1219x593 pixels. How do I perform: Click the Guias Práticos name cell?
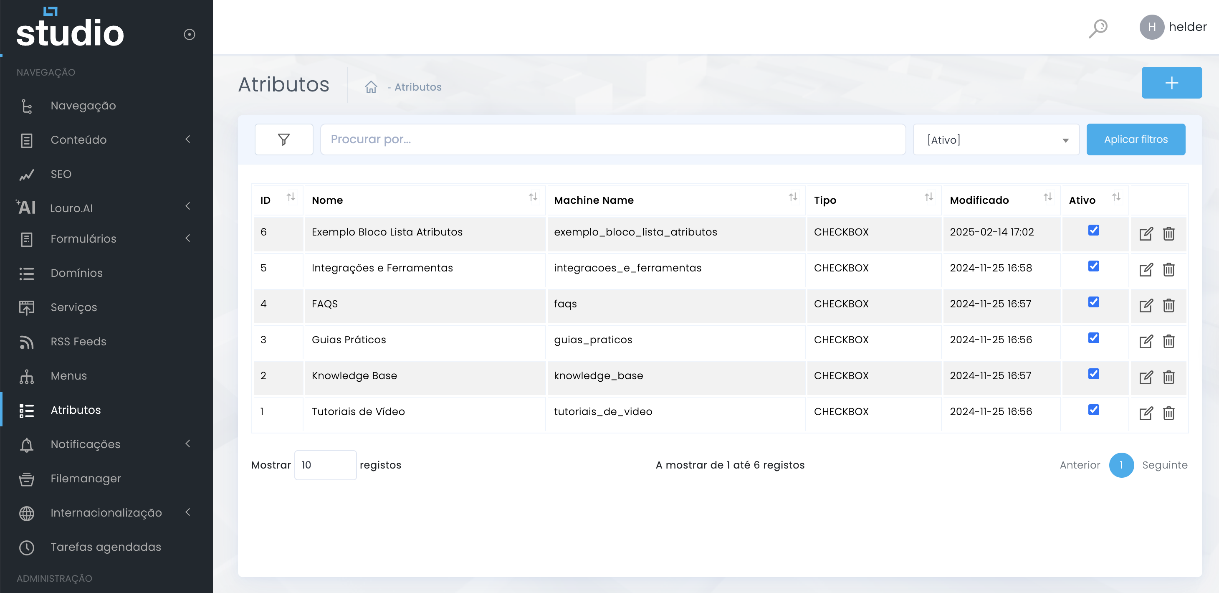[425, 341]
